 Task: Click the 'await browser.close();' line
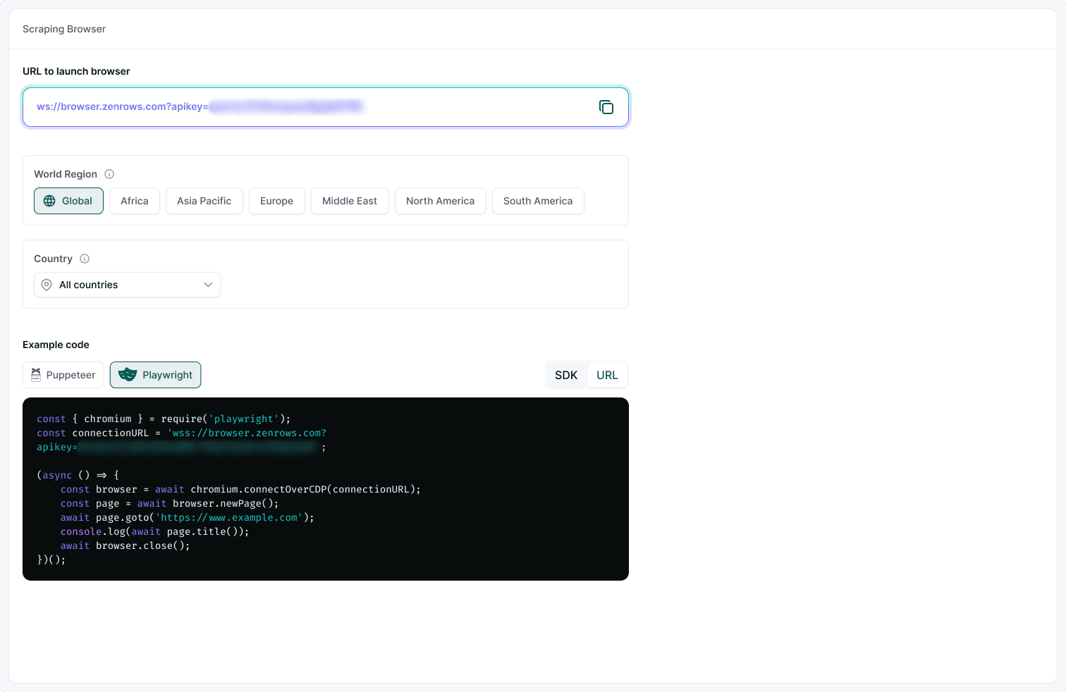click(x=125, y=545)
